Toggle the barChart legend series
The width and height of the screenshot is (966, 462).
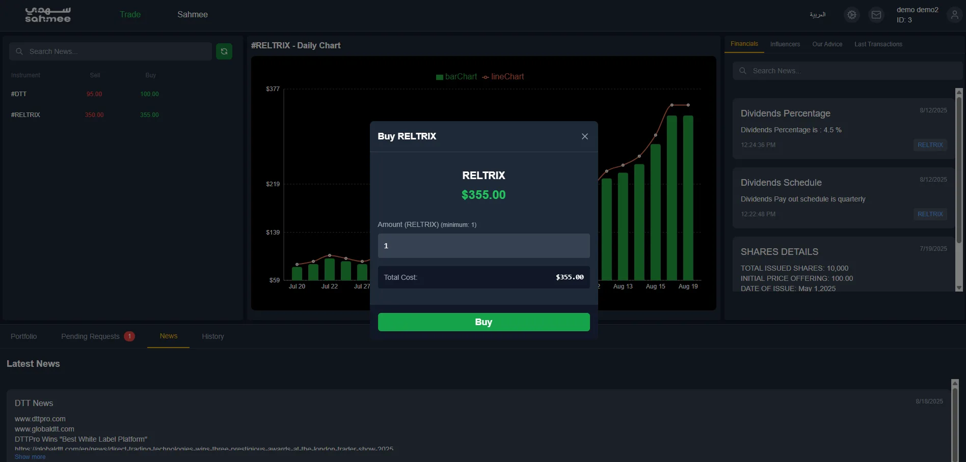pyautogui.click(x=457, y=77)
